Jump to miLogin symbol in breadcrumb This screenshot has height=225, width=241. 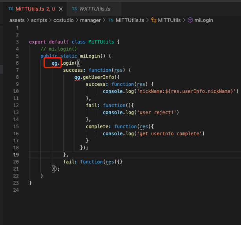[x=203, y=20]
